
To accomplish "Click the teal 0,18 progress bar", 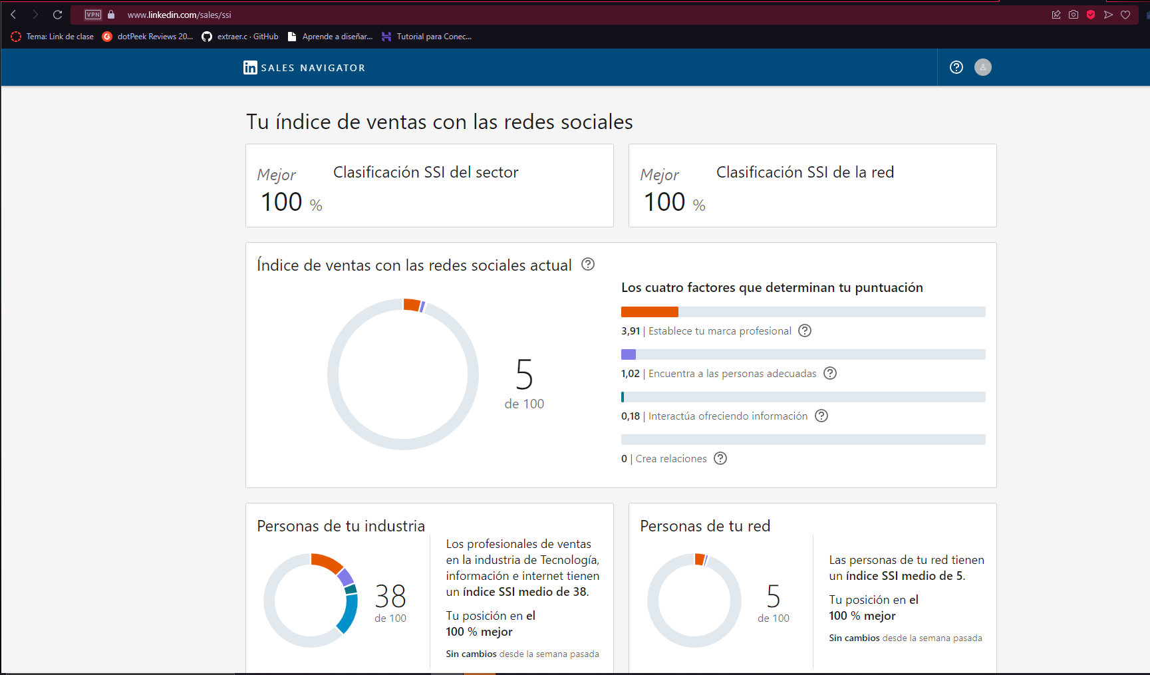I will click(803, 397).
